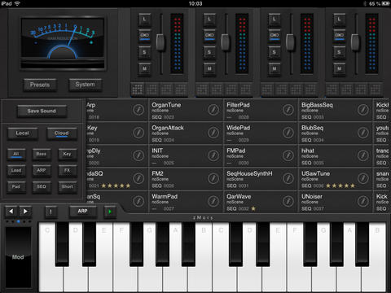
Task: Open info icon for FilterPad preset
Action: tap(288, 110)
